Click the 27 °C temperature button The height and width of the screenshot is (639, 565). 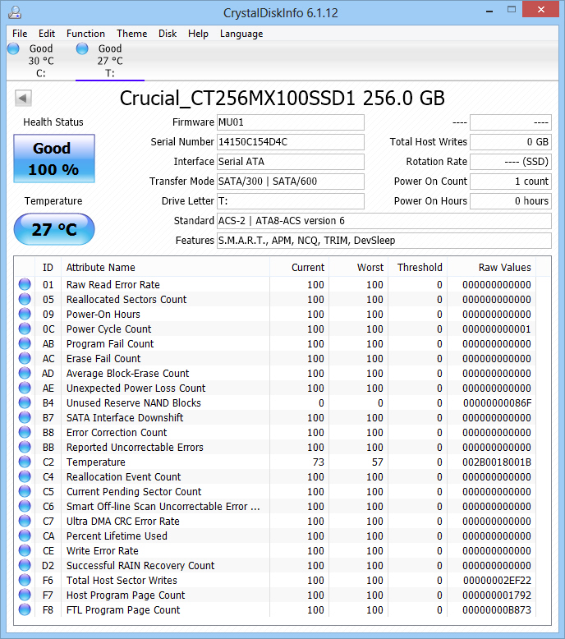54,229
